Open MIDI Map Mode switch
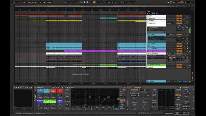206x116 pixels. point(179,2)
